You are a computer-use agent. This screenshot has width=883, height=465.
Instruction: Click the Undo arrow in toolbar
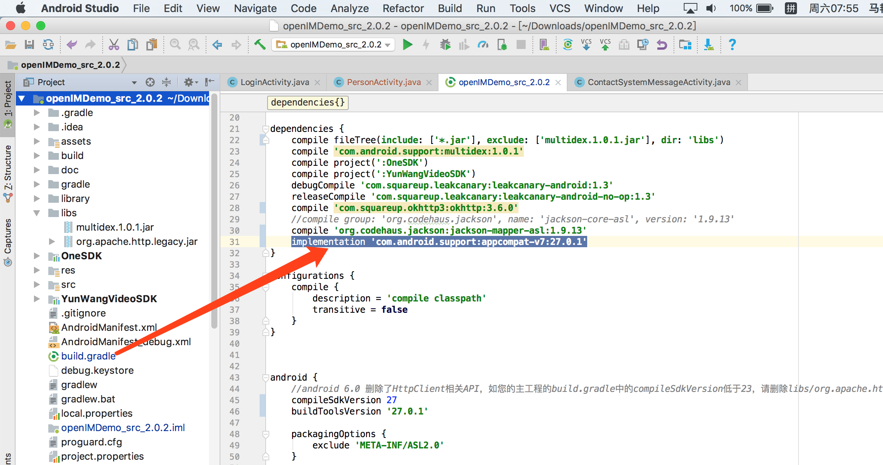[72, 45]
